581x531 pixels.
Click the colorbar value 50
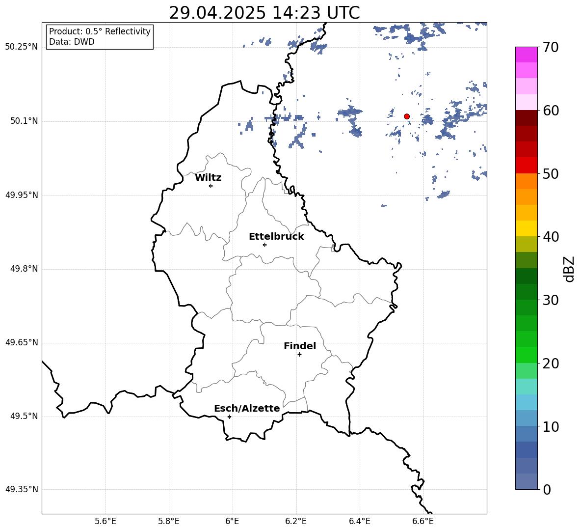[x=551, y=173]
